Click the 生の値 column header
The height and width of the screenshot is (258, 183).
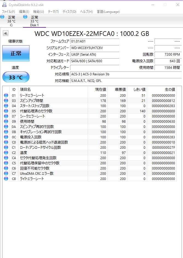pyautogui.click(x=162, y=90)
